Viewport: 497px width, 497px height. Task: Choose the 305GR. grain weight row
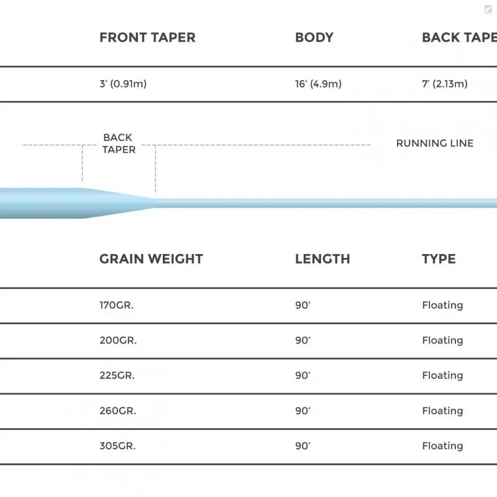tap(117, 445)
